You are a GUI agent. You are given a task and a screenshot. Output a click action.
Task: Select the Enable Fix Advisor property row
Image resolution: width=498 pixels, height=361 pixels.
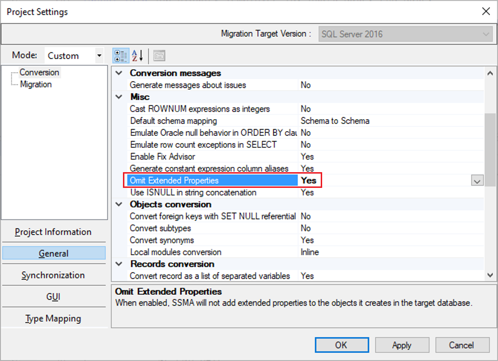click(x=163, y=156)
